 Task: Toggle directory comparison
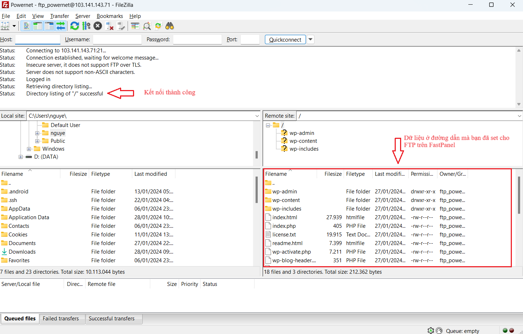coord(147,26)
